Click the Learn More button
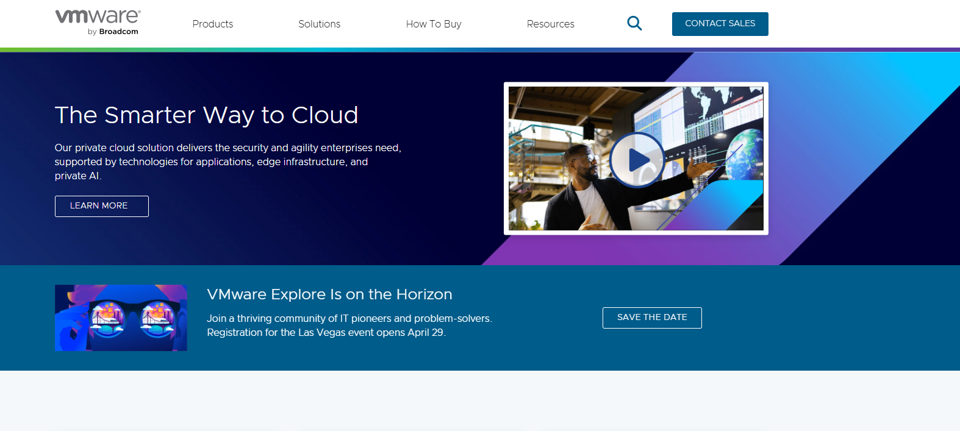This screenshot has height=431, width=960. click(x=102, y=206)
